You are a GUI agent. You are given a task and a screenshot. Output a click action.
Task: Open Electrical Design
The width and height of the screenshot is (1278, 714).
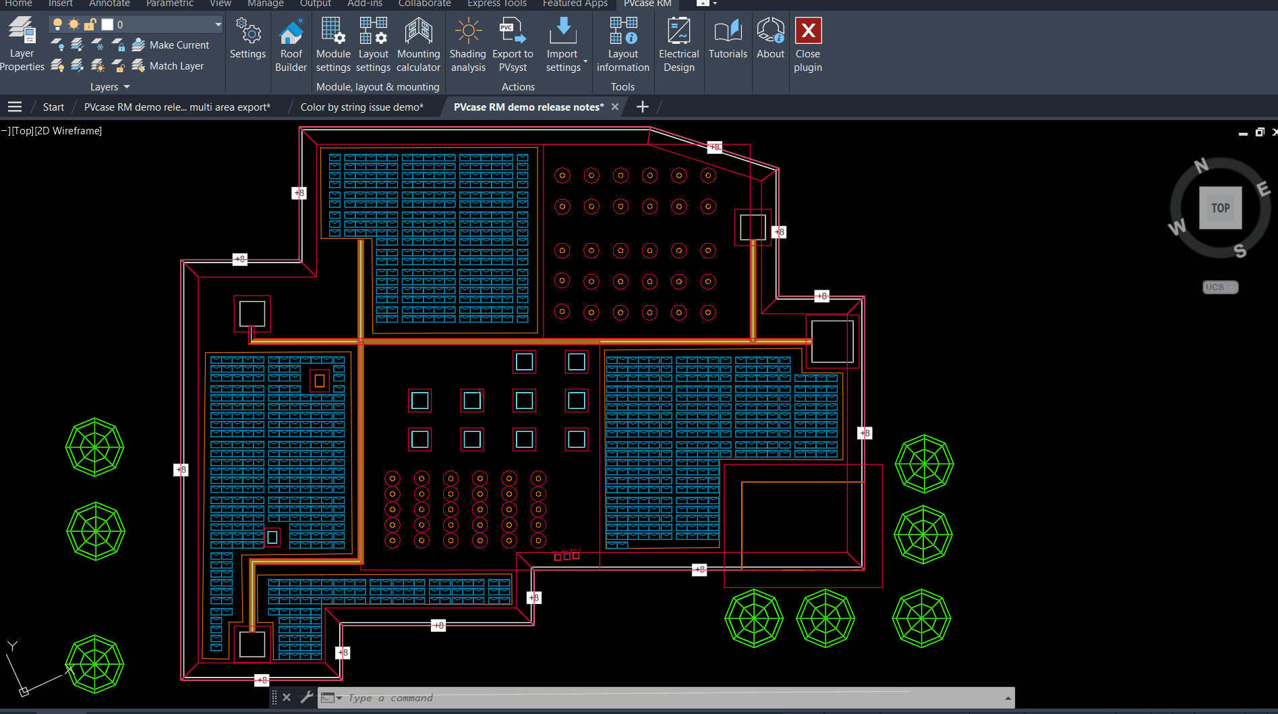(678, 45)
